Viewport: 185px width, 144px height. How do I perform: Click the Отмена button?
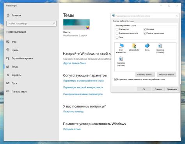158,89
